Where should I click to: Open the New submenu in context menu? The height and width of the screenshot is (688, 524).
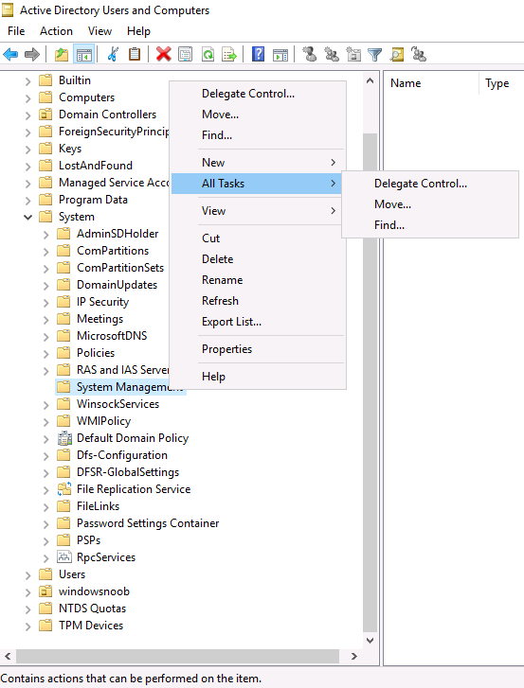(x=258, y=163)
